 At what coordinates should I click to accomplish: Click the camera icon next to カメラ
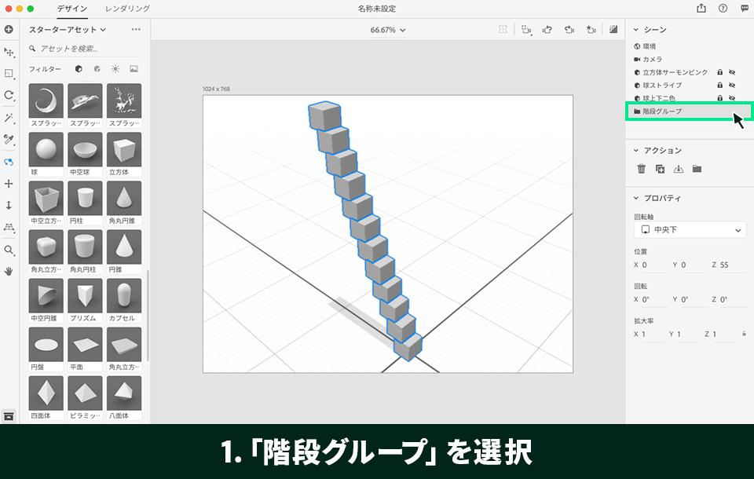coord(636,59)
